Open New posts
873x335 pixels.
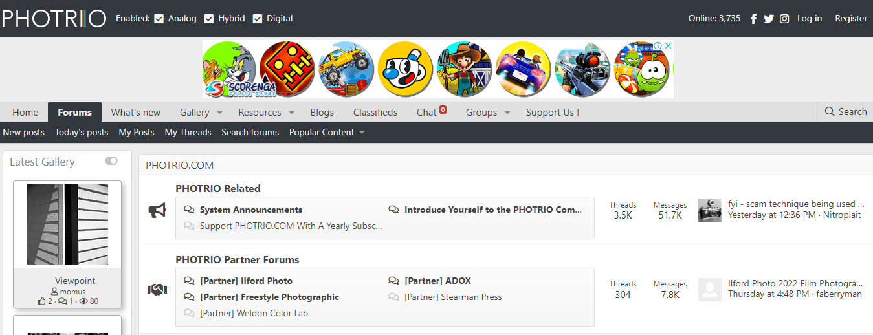23,132
